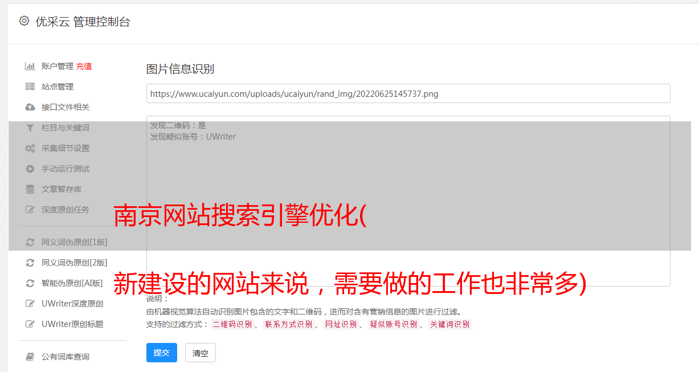Click the database icon for 文章暂存库
The height and width of the screenshot is (372, 699).
point(30,189)
